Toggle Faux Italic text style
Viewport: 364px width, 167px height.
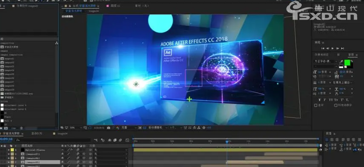325,100
